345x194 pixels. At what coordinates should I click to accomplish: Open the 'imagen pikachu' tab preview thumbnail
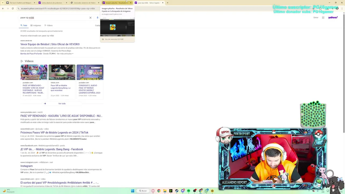click(x=117, y=27)
